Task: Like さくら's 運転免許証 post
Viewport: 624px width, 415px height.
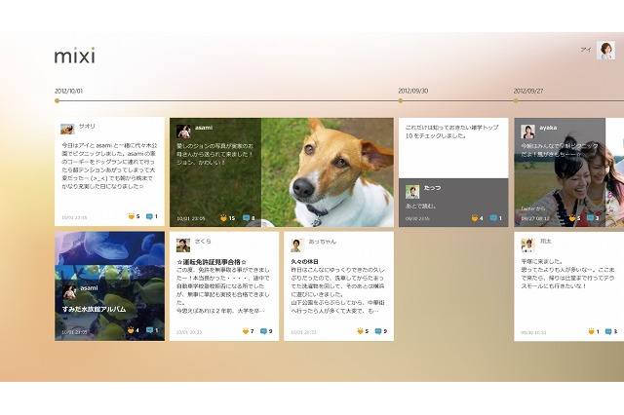Action: tap(248, 330)
